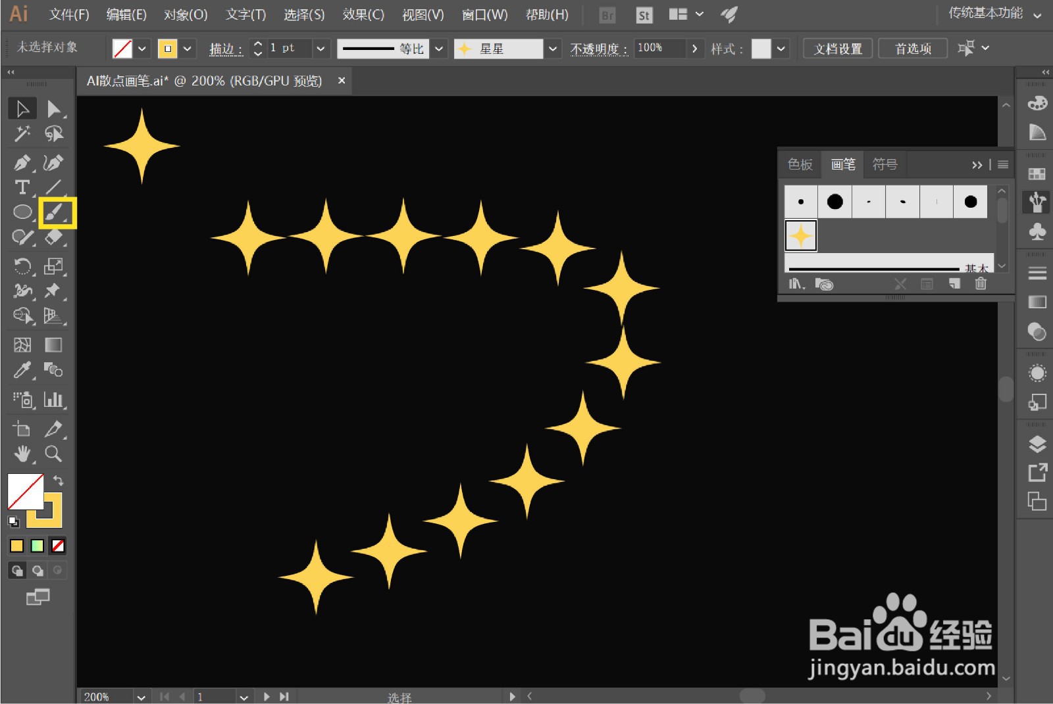Select the Selection tool arrow

22,108
